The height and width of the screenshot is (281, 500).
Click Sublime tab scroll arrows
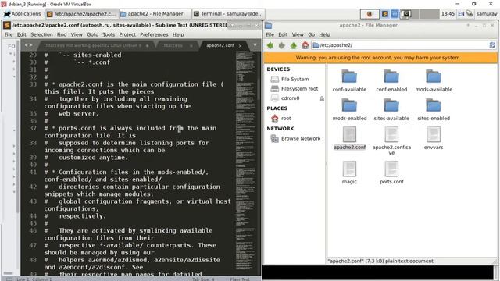point(29,45)
